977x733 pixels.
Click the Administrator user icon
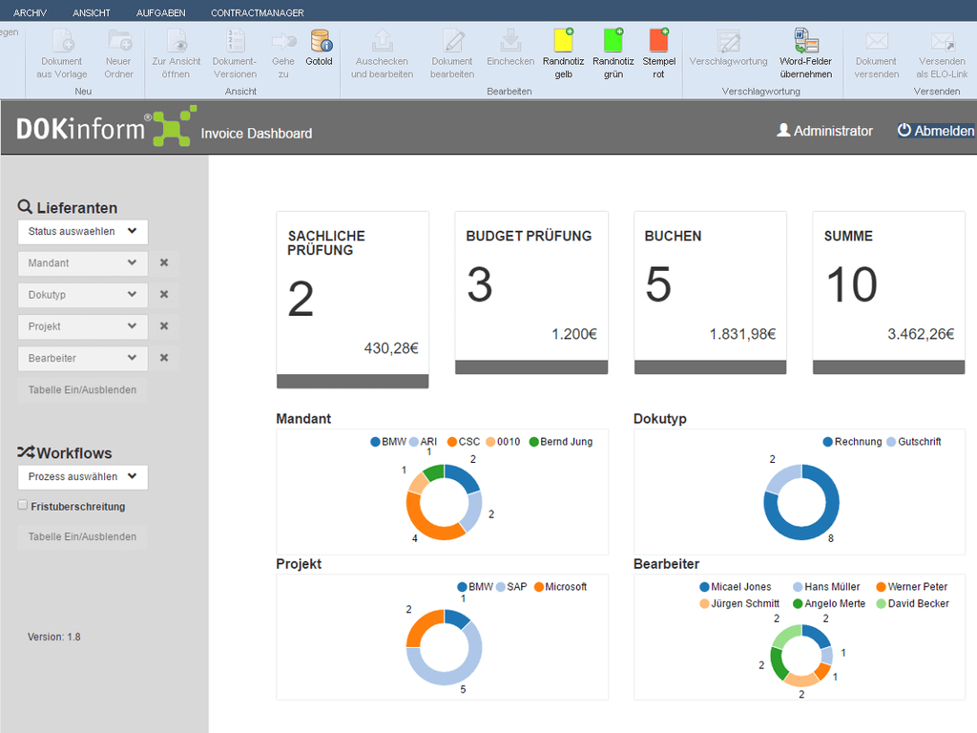(783, 131)
